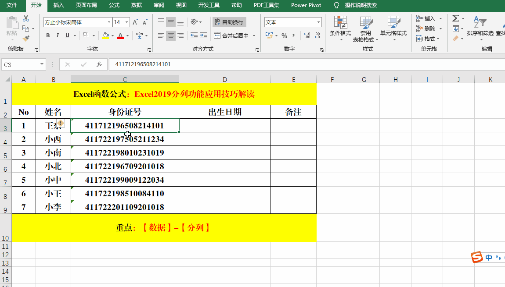Screen dimensions: 505x287
Task: Click the Sogou input method icon
Action: (x=476, y=257)
